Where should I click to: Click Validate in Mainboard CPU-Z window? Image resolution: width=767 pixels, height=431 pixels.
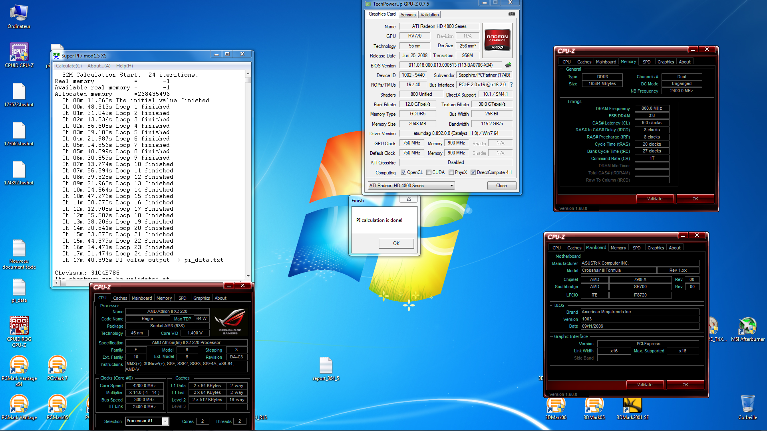tap(645, 385)
